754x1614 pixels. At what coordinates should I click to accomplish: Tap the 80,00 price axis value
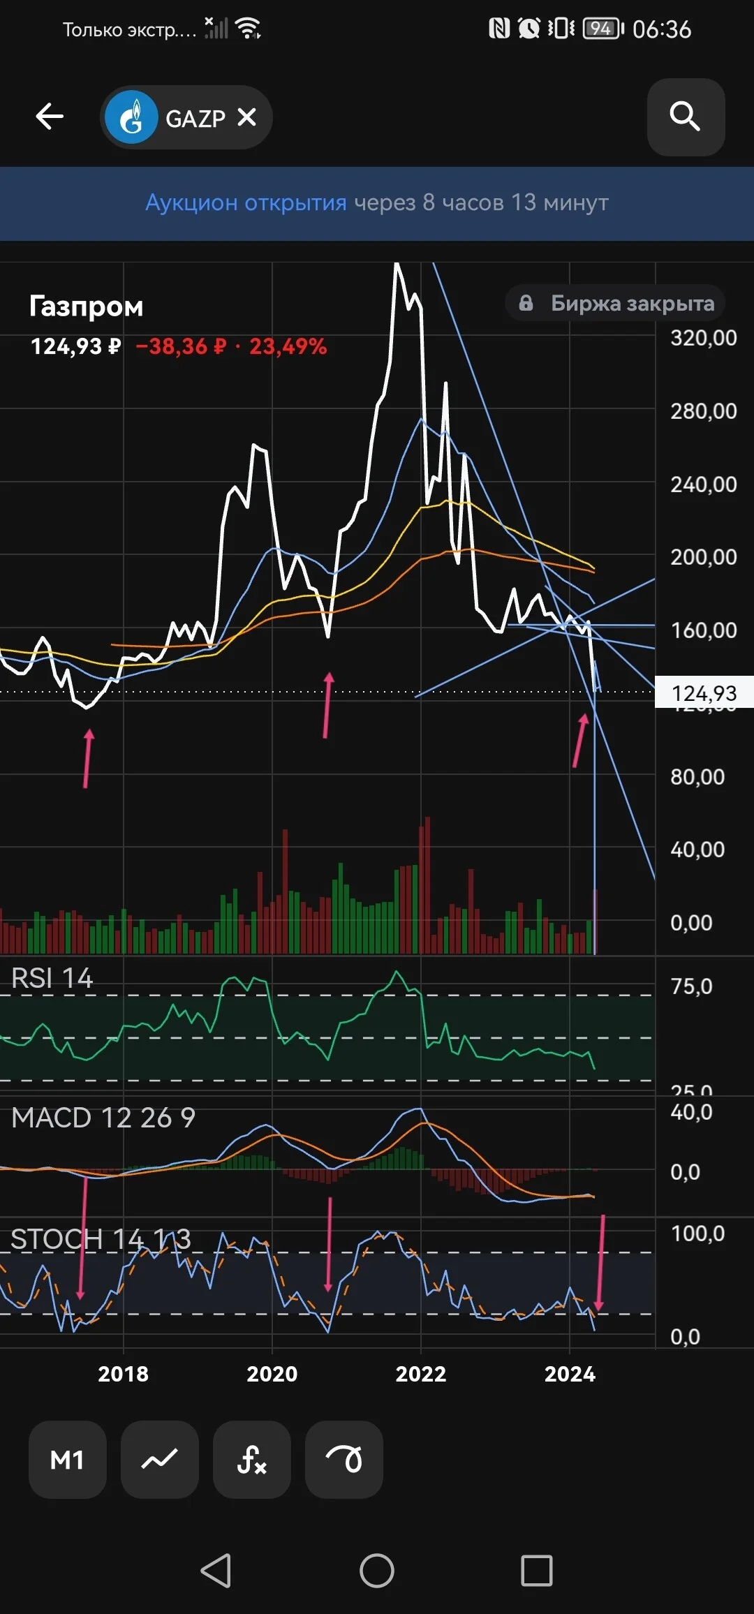pos(697,777)
